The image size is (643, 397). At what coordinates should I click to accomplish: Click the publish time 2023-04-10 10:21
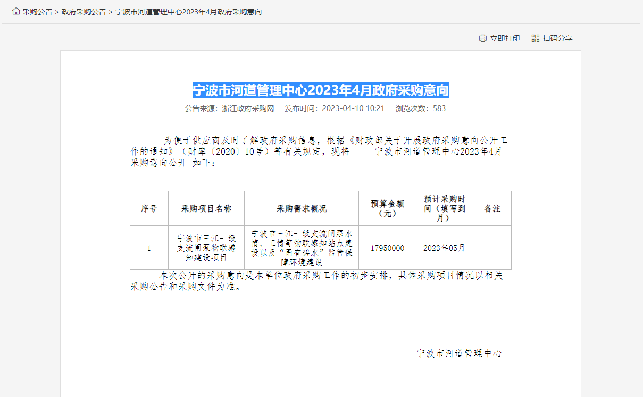(x=353, y=108)
